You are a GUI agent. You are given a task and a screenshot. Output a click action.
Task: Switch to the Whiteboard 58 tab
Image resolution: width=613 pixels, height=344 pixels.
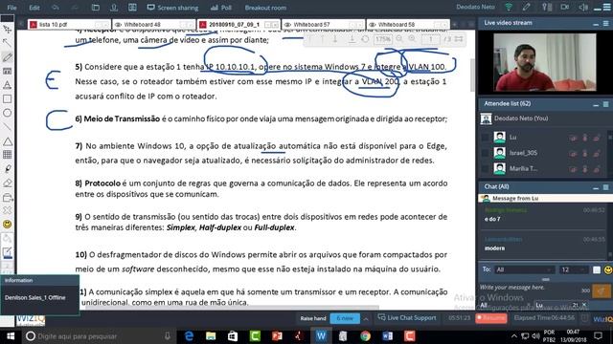click(x=408, y=24)
